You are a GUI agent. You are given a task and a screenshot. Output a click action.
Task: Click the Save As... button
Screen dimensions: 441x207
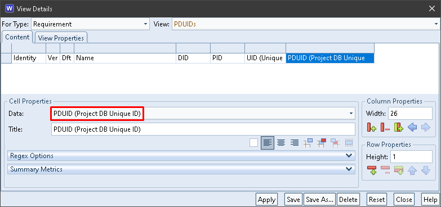(319, 200)
